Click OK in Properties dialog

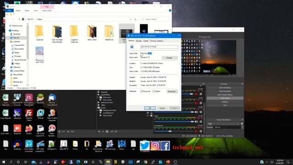pyautogui.click(x=150, y=108)
